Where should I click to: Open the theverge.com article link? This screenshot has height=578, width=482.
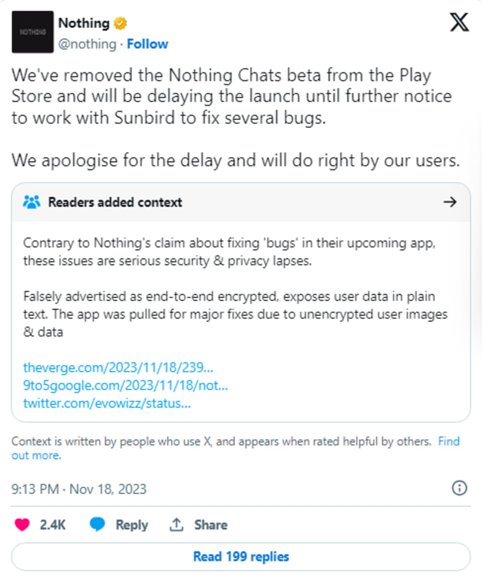coord(118,367)
